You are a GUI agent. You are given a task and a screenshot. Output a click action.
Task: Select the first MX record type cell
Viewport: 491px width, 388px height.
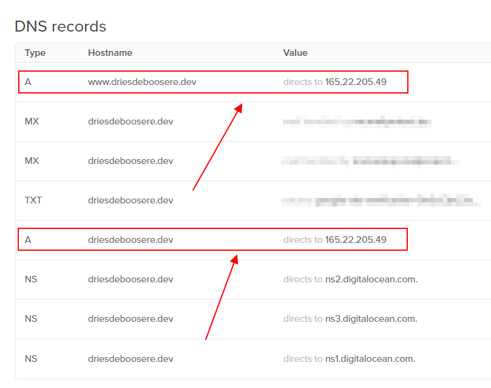pos(32,121)
